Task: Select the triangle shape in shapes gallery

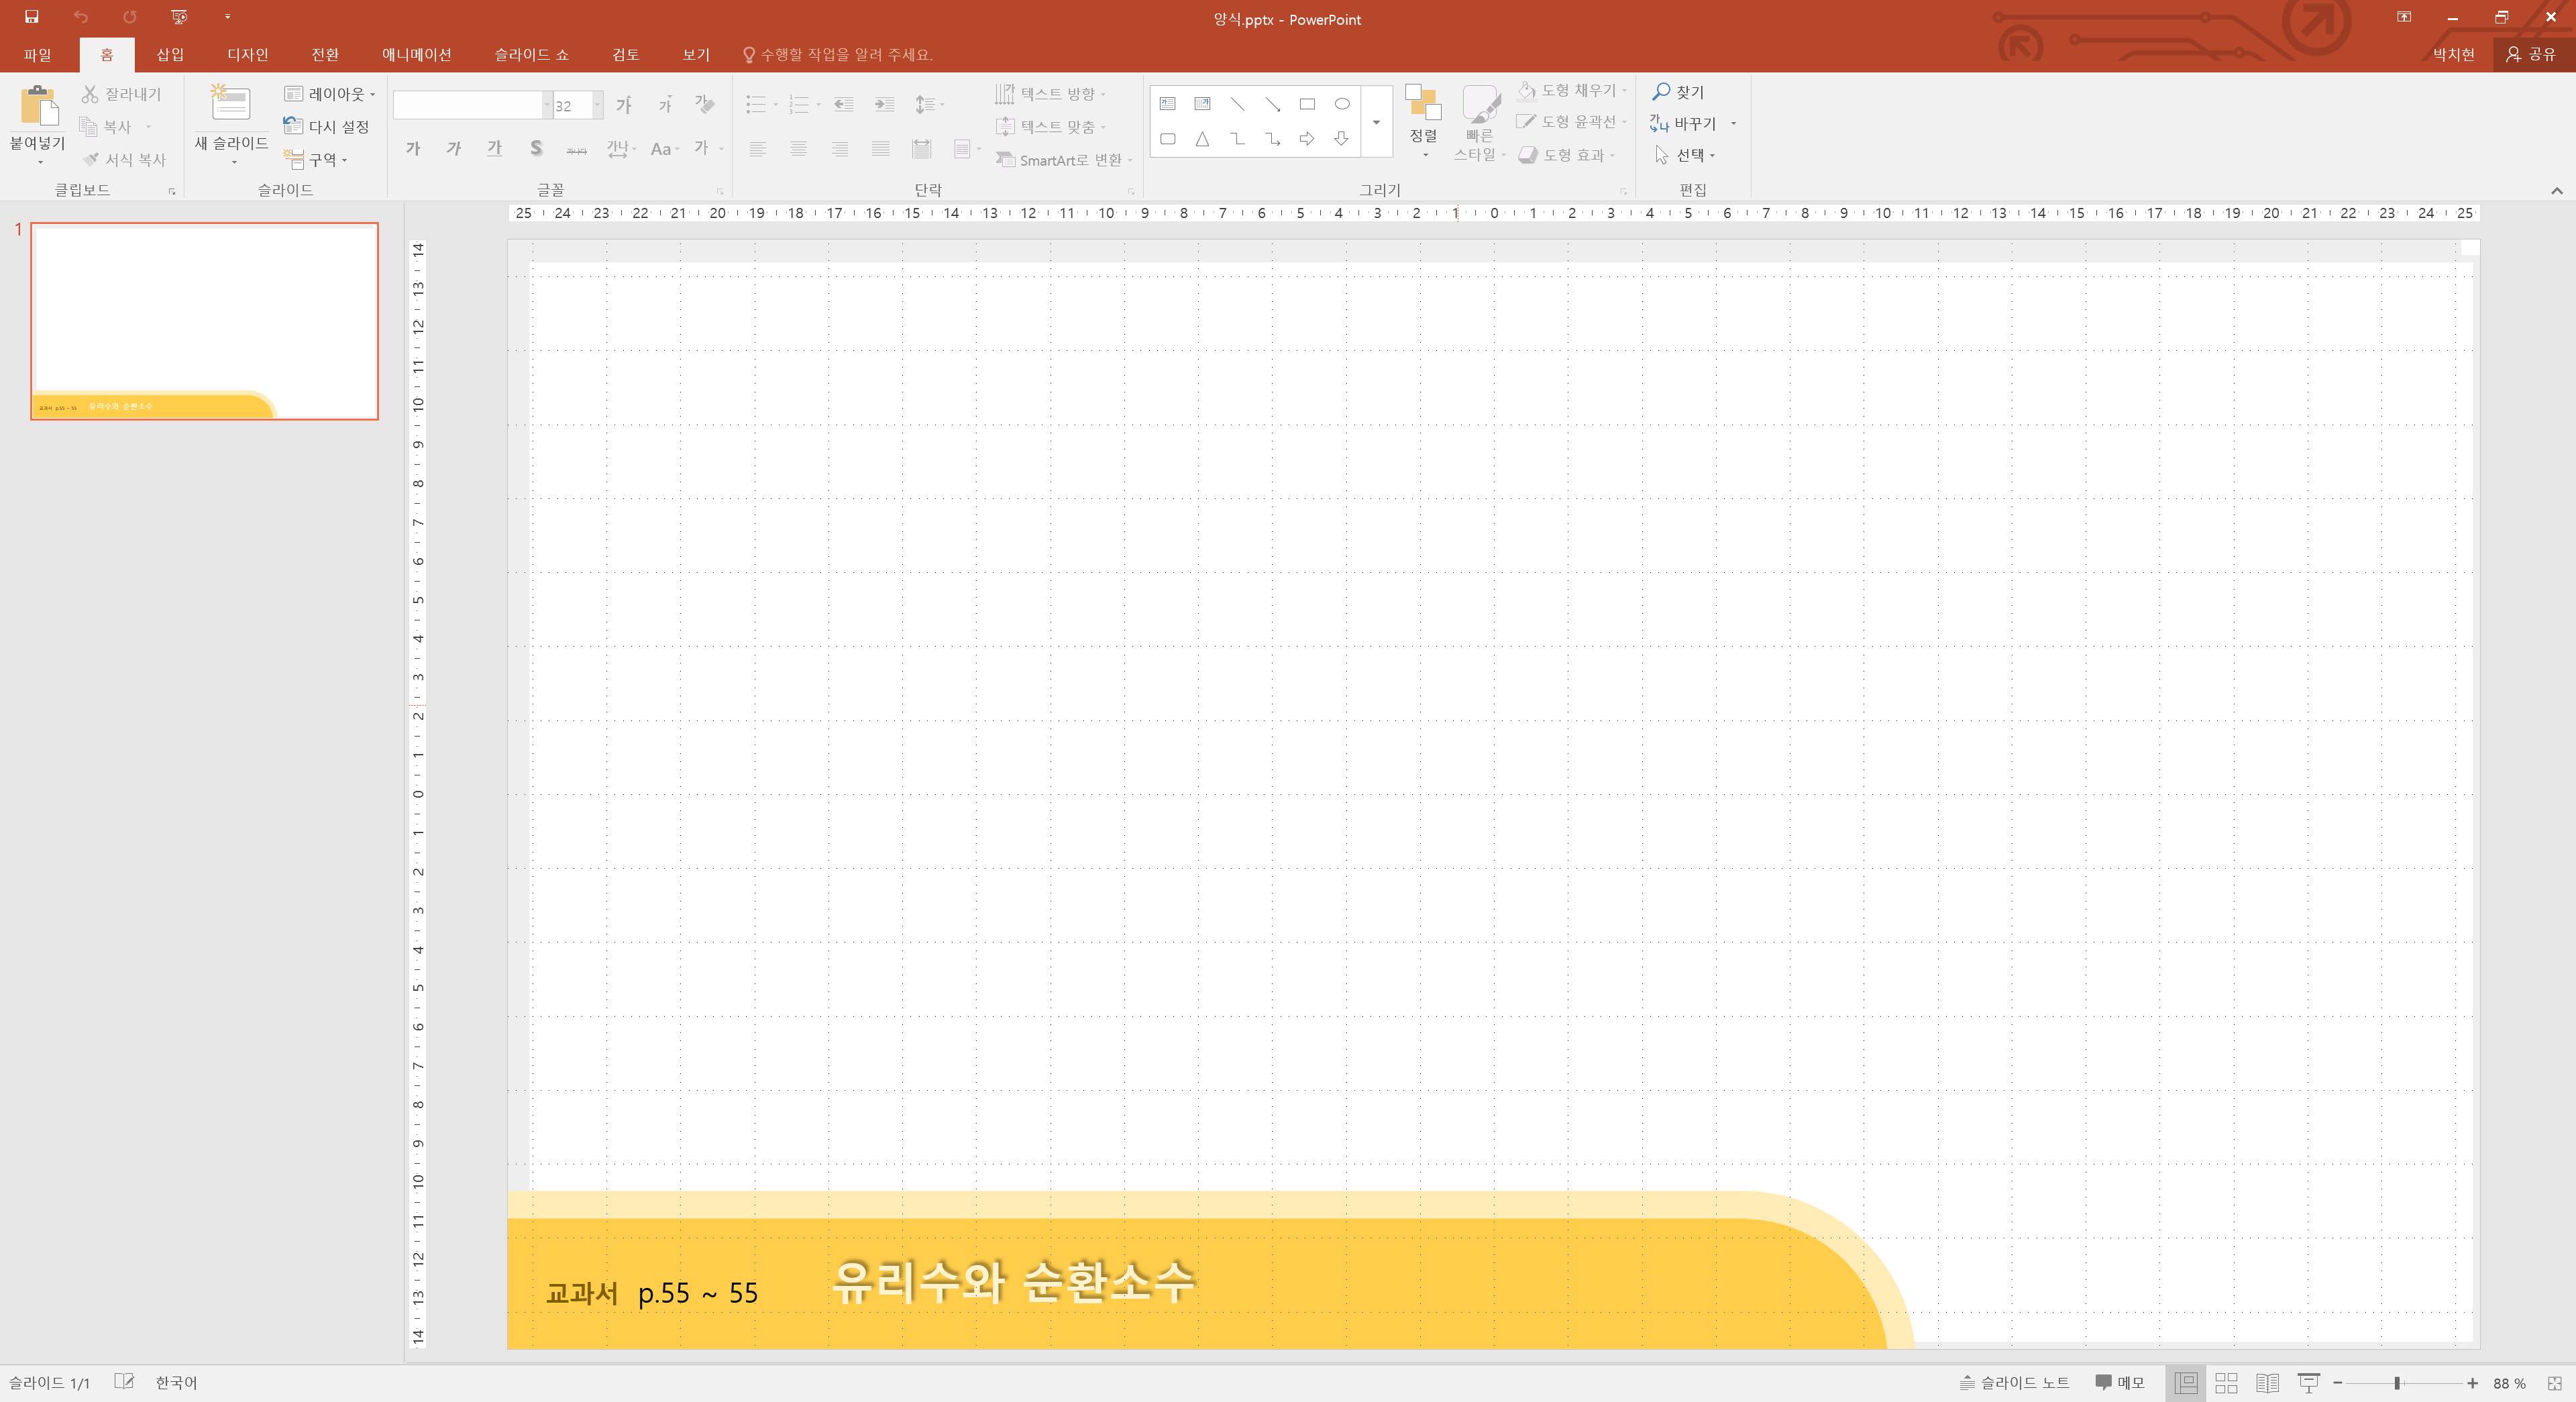Action: click(1202, 139)
